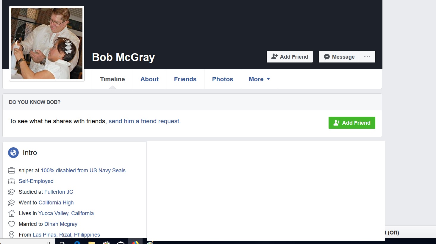Image resolution: width=436 pixels, height=244 pixels.
Task: Open the three-dots profile options menu
Action: [x=367, y=57]
